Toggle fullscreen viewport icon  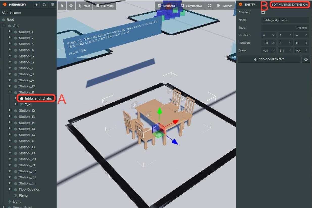pos(209,6)
